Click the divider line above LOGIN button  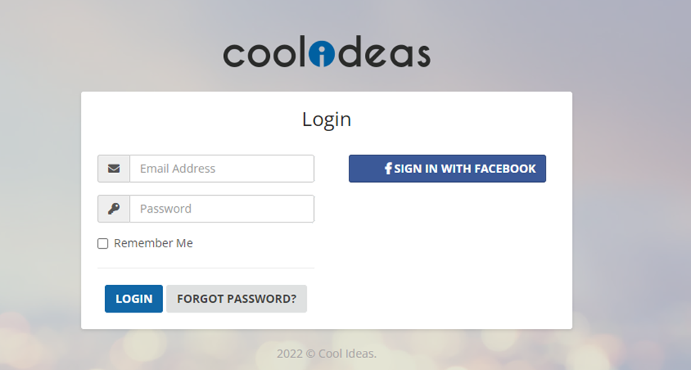(206, 268)
